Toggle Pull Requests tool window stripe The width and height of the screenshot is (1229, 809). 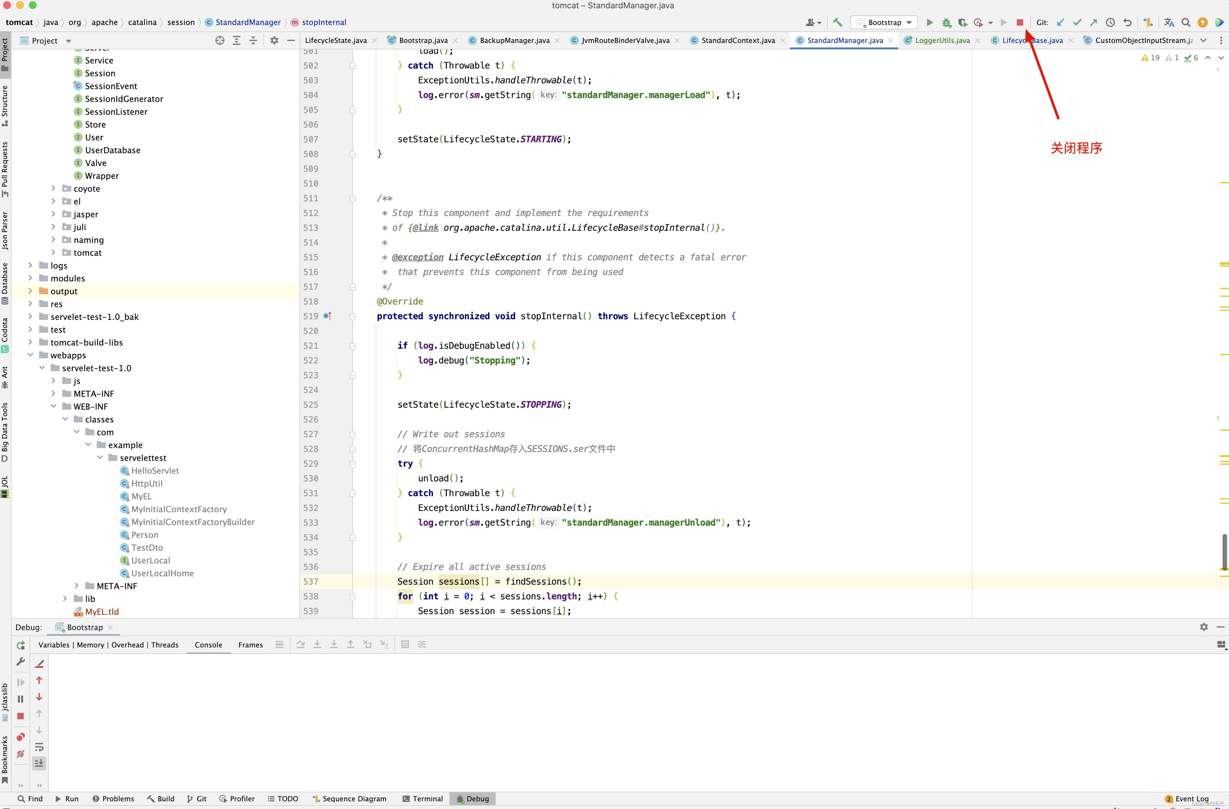[x=5, y=169]
